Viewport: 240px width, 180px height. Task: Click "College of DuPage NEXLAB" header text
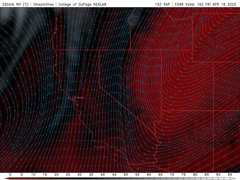coord(82,4)
